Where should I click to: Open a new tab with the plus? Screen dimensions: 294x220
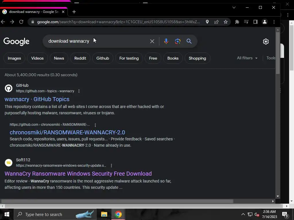74,12
